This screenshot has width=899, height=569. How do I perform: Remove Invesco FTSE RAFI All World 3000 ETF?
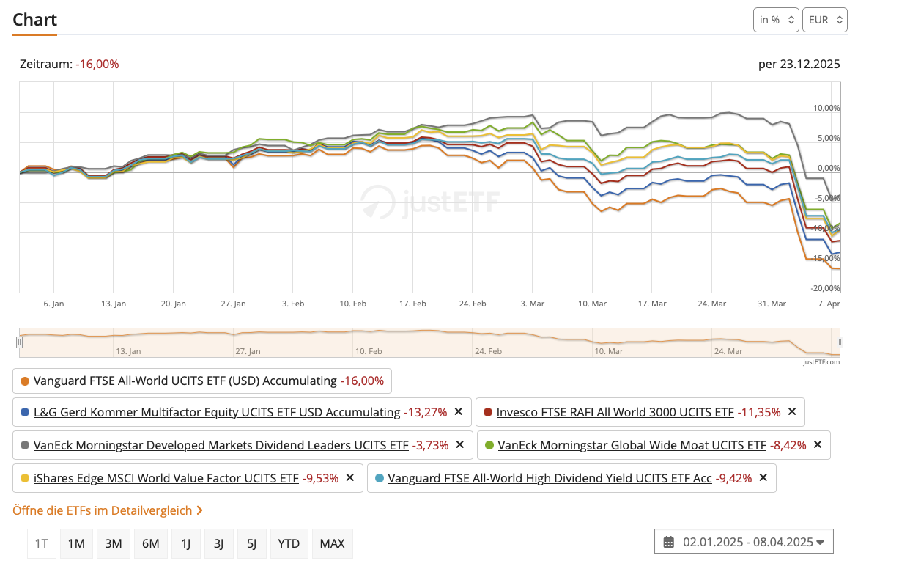point(792,412)
